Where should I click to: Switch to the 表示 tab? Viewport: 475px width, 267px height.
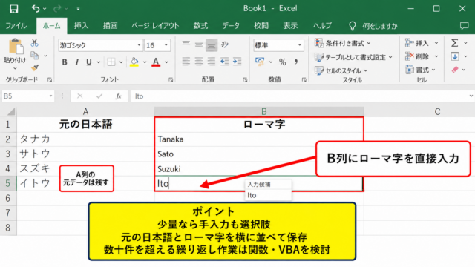coord(290,26)
